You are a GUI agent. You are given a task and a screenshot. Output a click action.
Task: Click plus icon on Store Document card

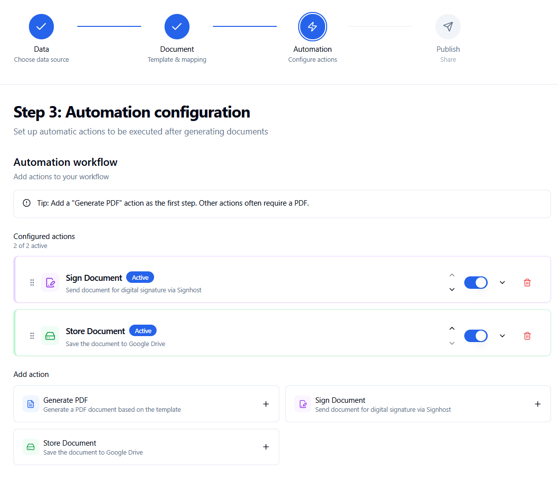pyautogui.click(x=266, y=447)
